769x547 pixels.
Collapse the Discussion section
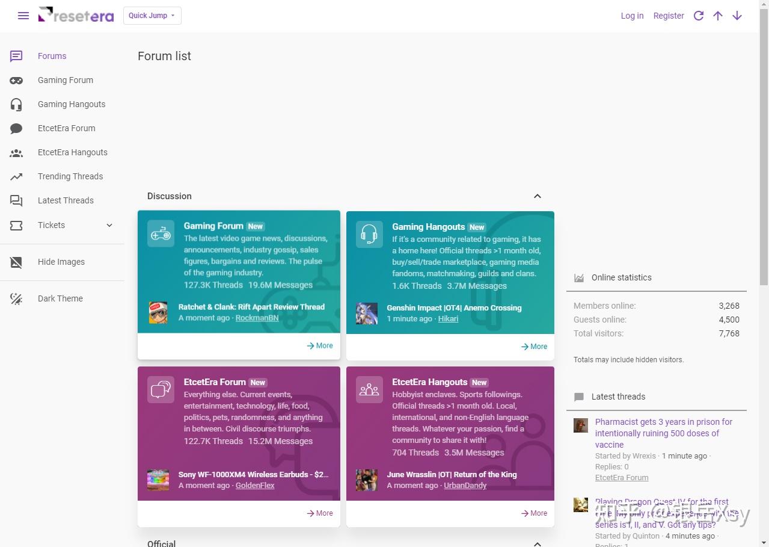click(537, 196)
